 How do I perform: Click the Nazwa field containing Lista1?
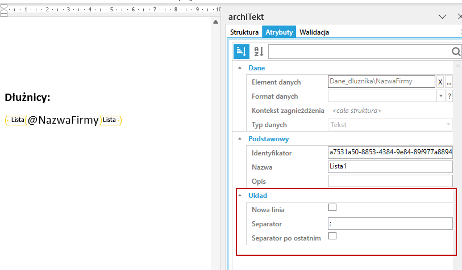click(x=390, y=167)
